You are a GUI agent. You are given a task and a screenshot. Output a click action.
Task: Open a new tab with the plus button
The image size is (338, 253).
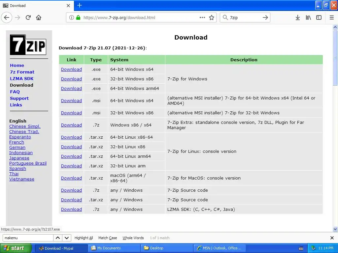coord(80,5)
